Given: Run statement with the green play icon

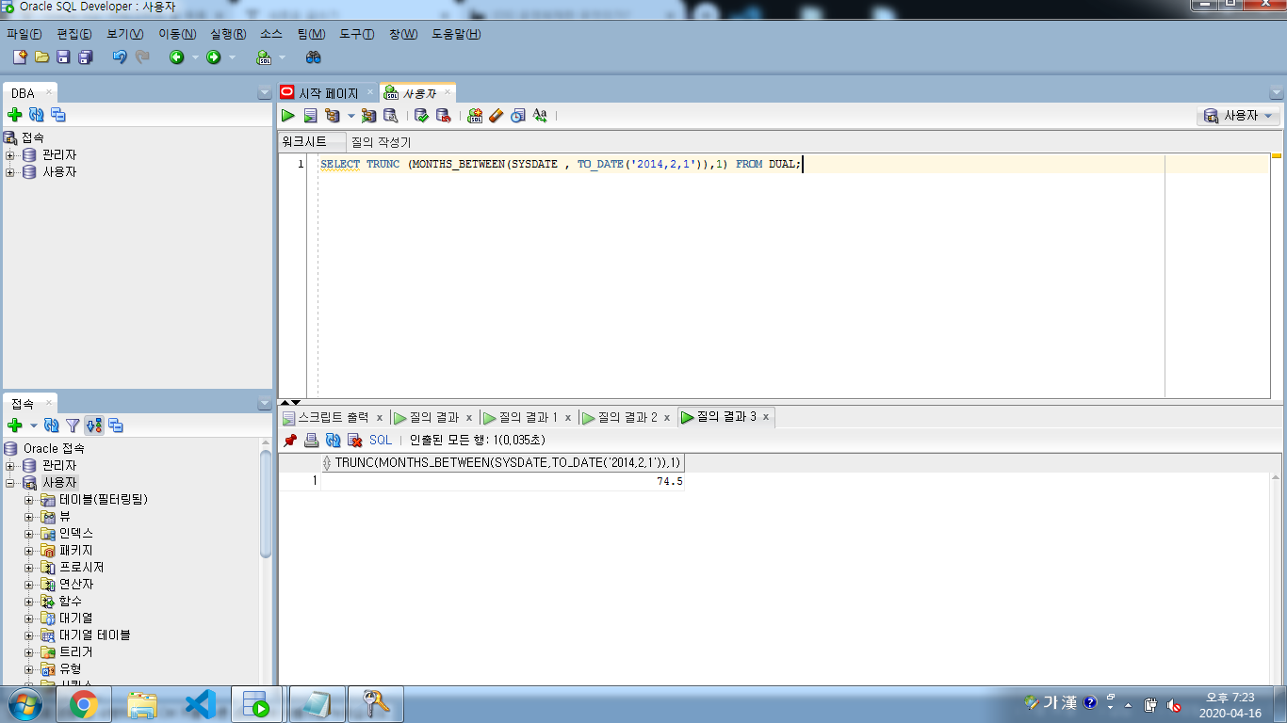Looking at the screenshot, I should [288, 115].
